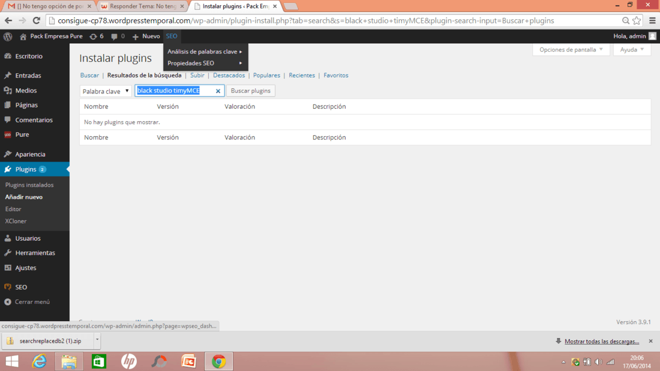Open plugin Editor submenu item

[13, 209]
